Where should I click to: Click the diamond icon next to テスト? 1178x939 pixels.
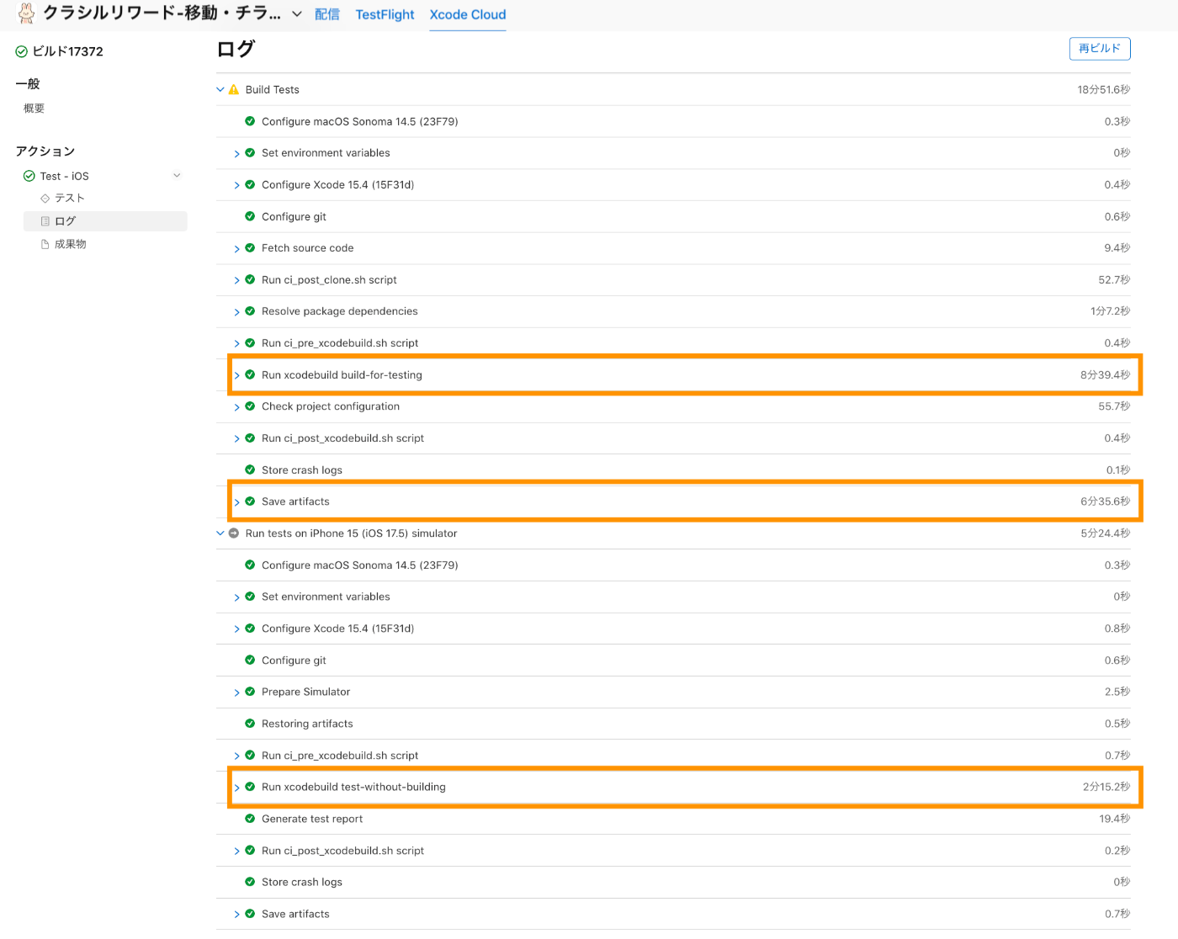(x=45, y=199)
